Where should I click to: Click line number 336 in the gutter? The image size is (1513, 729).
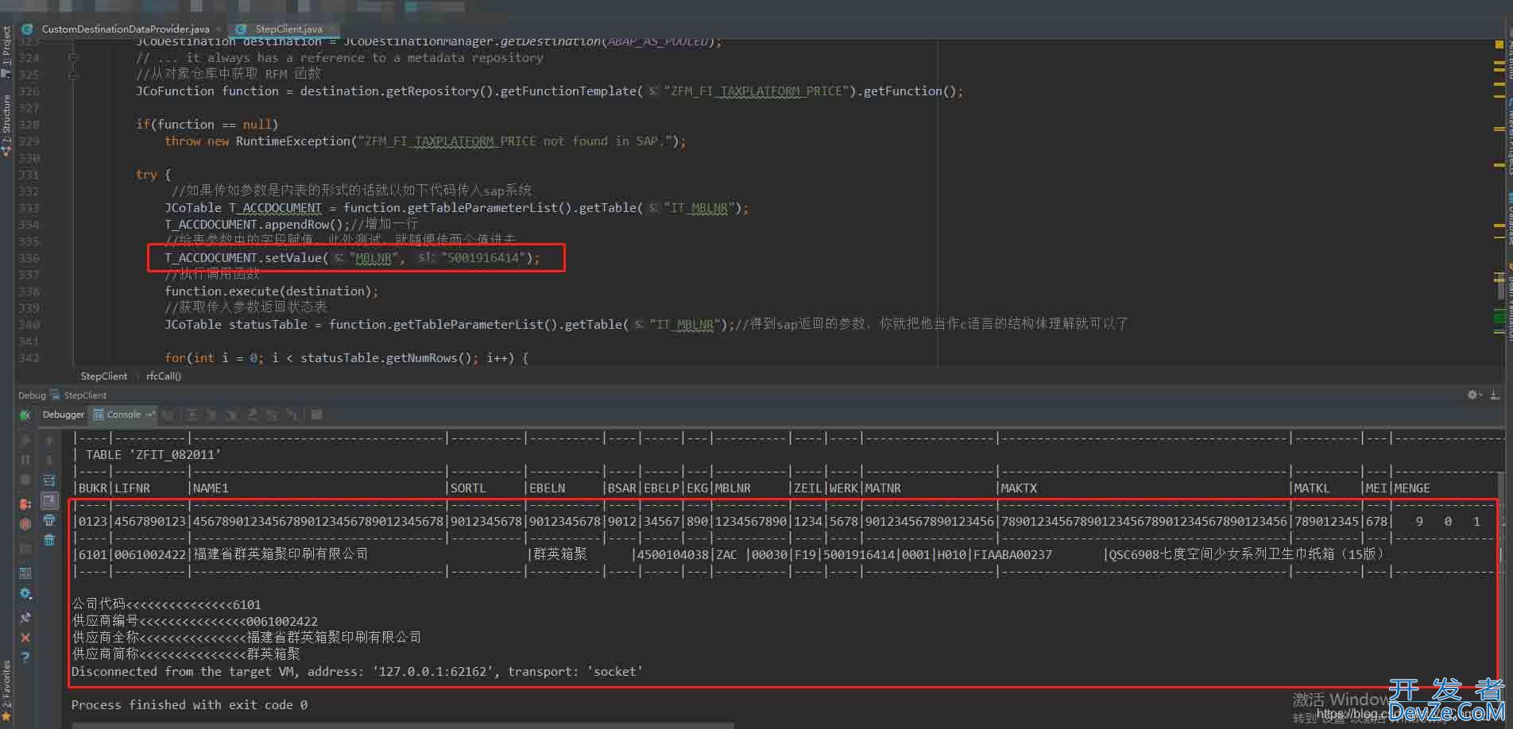(29, 258)
